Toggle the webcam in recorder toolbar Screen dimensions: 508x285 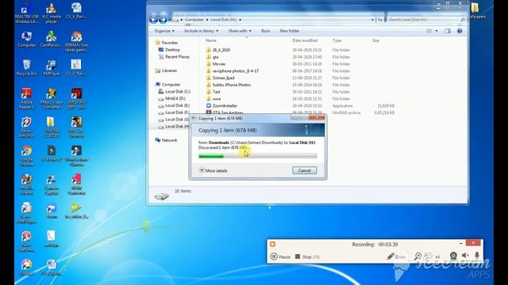[453, 256]
